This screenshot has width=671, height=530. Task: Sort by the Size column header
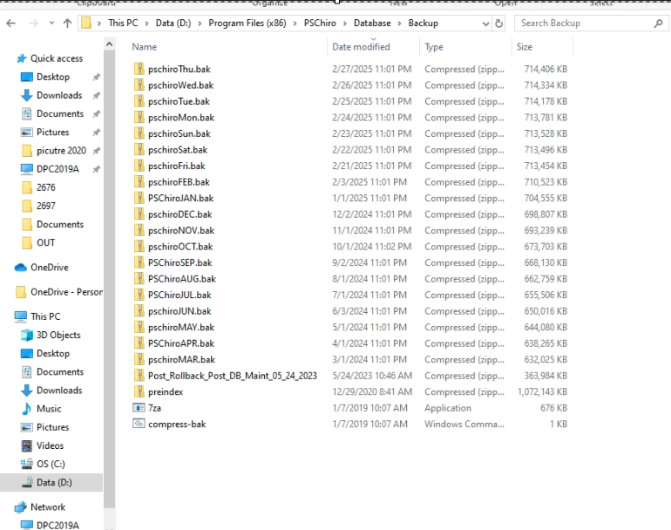tap(525, 47)
